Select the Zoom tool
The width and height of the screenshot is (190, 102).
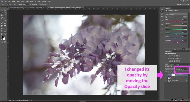point(5,34)
